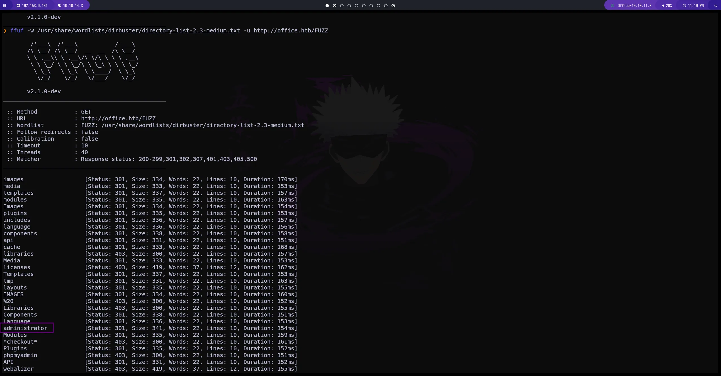Select the fifth workspace indicator
Image resolution: width=721 pixels, height=376 pixels.
coord(357,6)
